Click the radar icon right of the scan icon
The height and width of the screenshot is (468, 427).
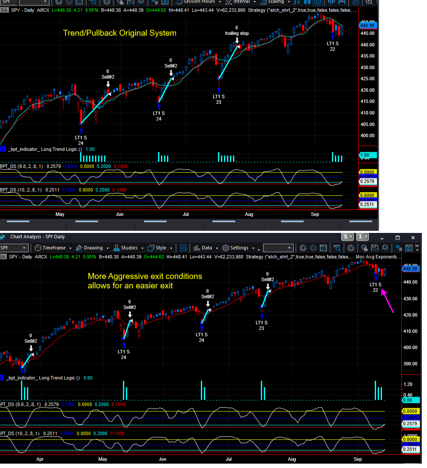pyautogui.click(x=351, y=248)
